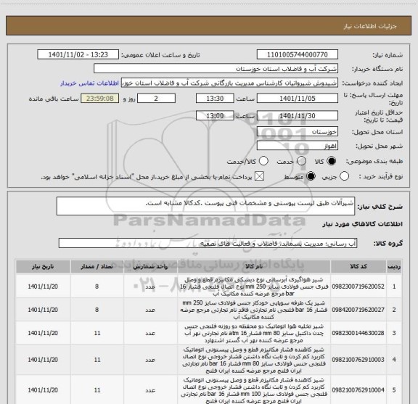
Task: Click the unit عدد in row 4
Action: point(150,360)
